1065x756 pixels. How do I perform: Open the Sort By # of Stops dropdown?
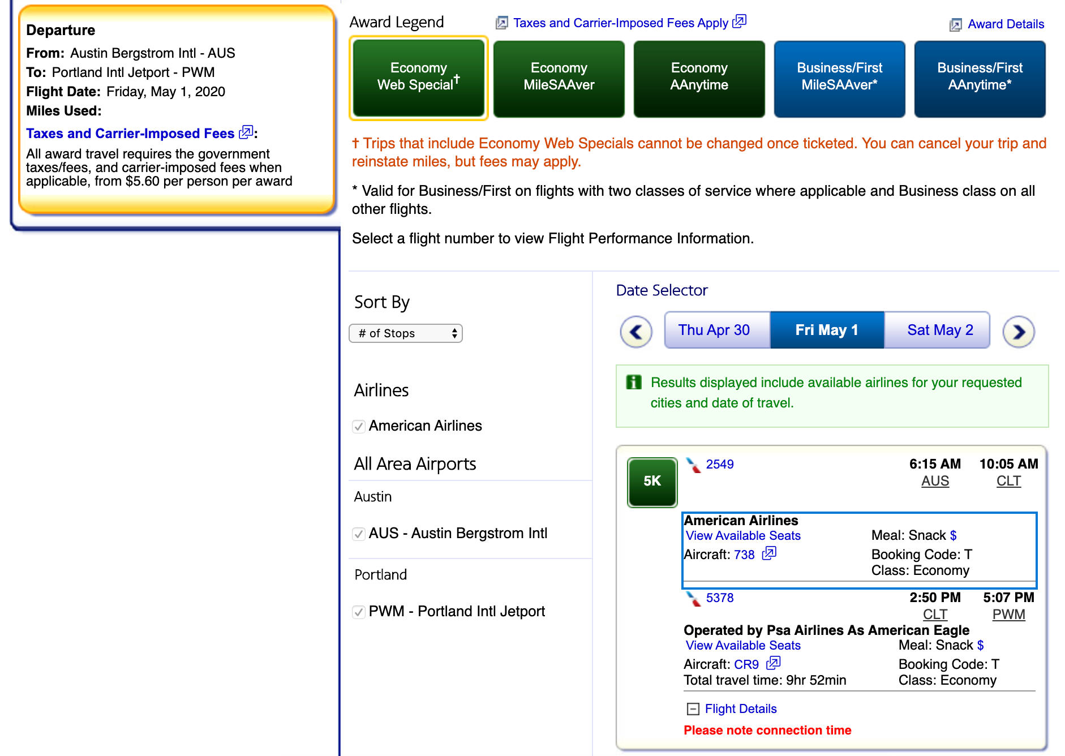(x=406, y=333)
